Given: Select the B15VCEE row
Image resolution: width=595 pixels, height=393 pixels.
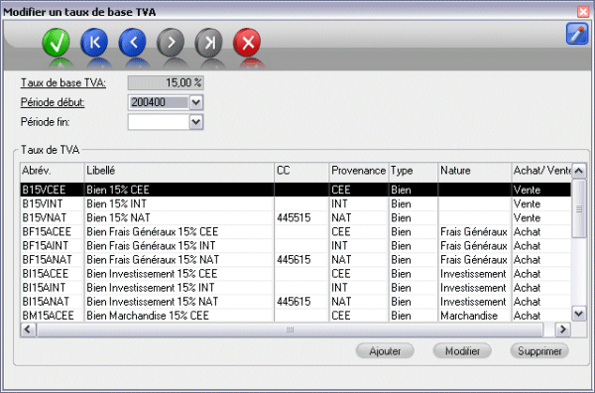Looking at the screenshot, I should [296, 190].
